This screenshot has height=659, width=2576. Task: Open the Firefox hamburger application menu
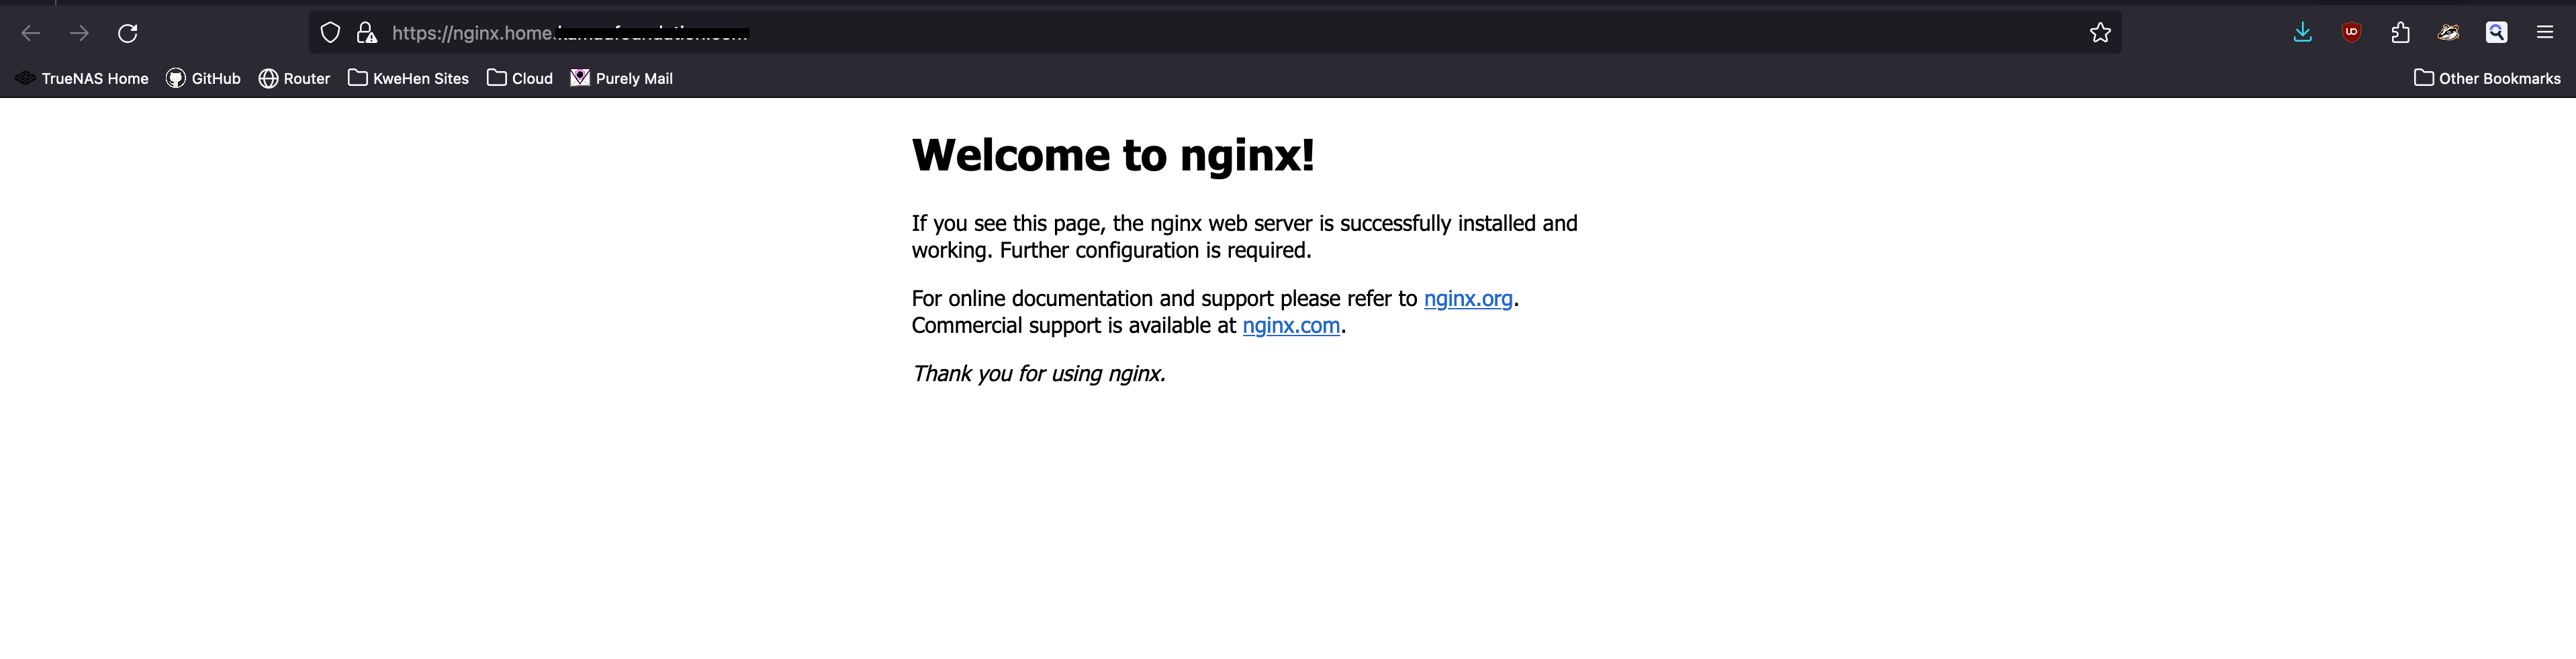2545,33
